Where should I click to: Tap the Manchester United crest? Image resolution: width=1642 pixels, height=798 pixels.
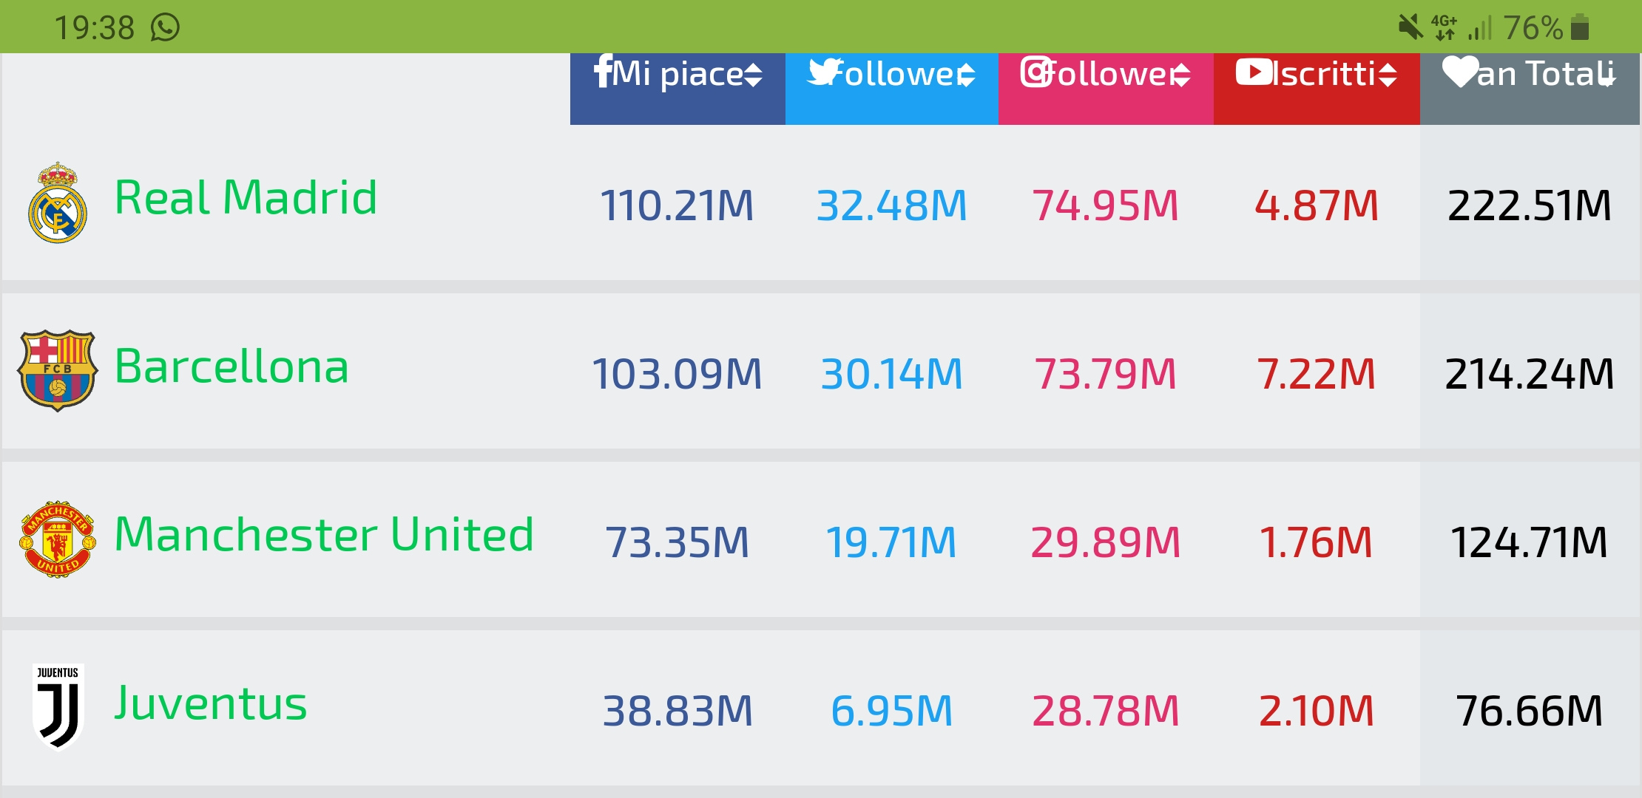tap(58, 539)
